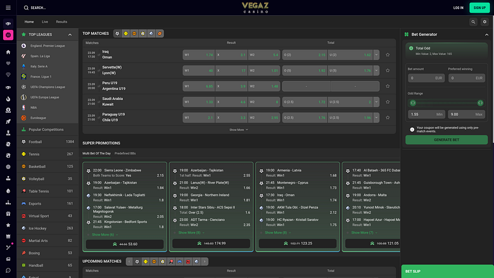The height and width of the screenshot is (278, 494).
Task: Show next sports in Upcoming Matches filter
Action: [205, 262]
